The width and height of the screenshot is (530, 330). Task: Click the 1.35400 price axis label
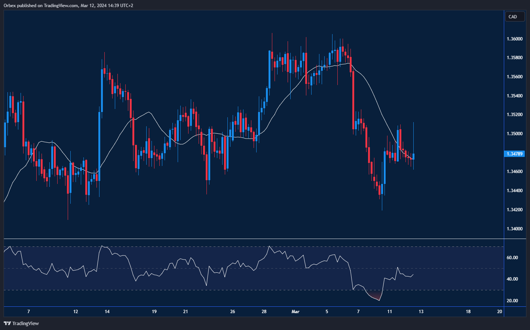pyautogui.click(x=515, y=96)
